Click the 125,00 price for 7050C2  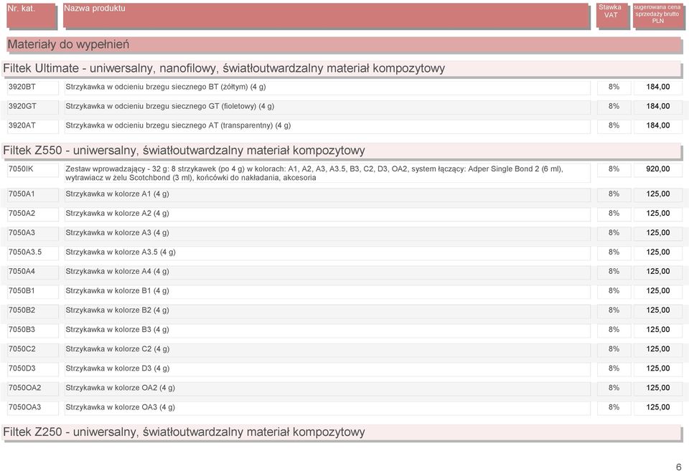click(658, 349)
